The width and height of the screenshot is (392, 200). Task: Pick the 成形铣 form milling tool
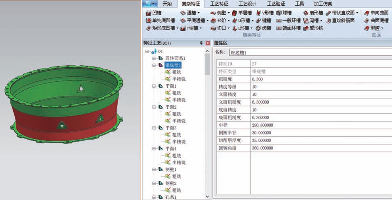point(314,28)
